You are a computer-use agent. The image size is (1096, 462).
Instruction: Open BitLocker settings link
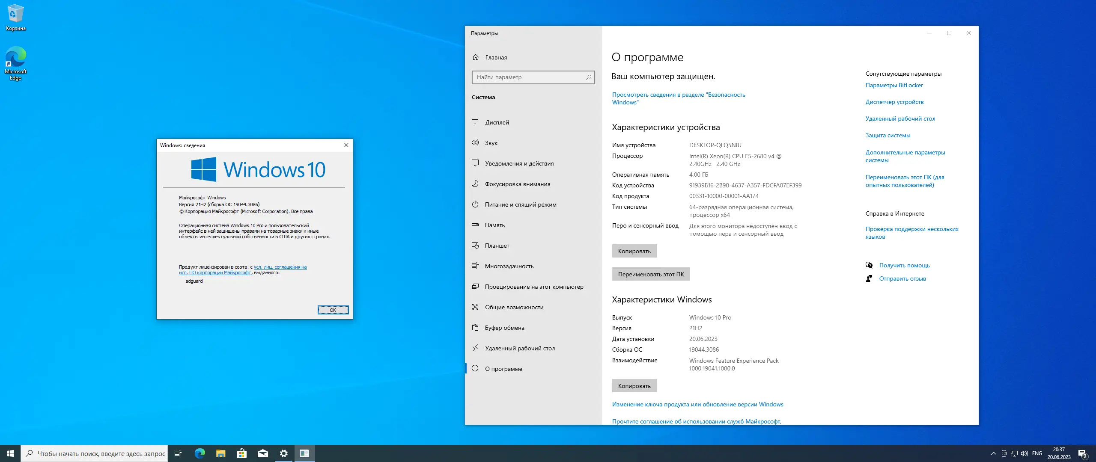coord(894,85)
